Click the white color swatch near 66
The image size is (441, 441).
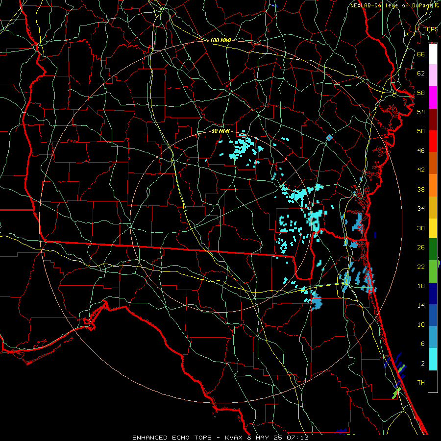click(x=433, y=54)
